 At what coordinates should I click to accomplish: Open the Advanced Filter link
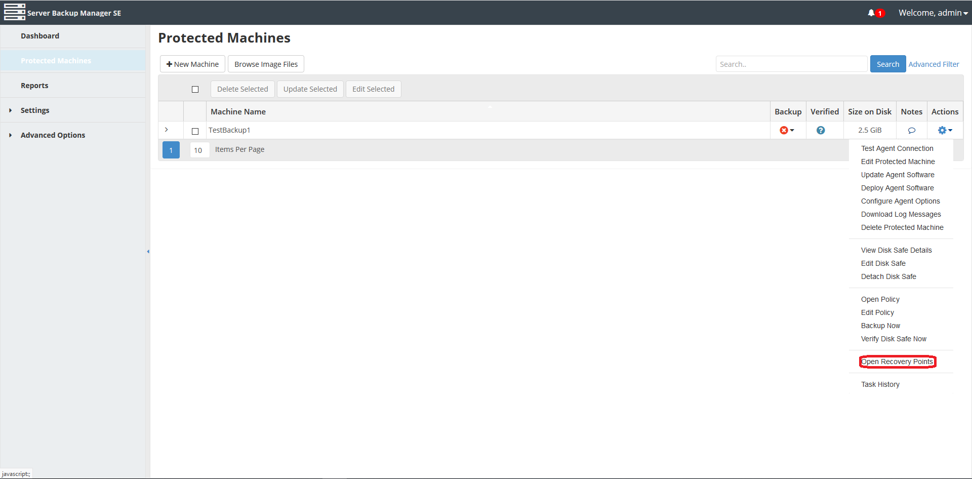pos(934,64)
